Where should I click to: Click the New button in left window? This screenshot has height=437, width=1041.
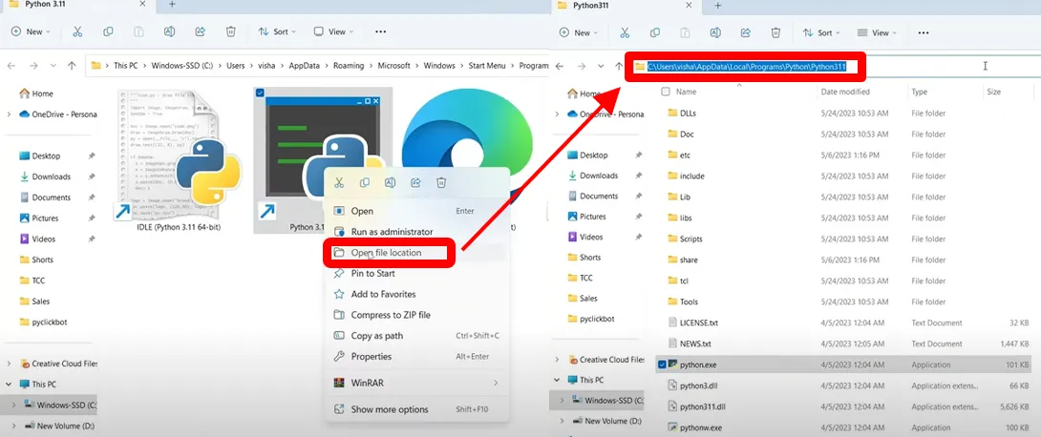[x=29, y=31]
